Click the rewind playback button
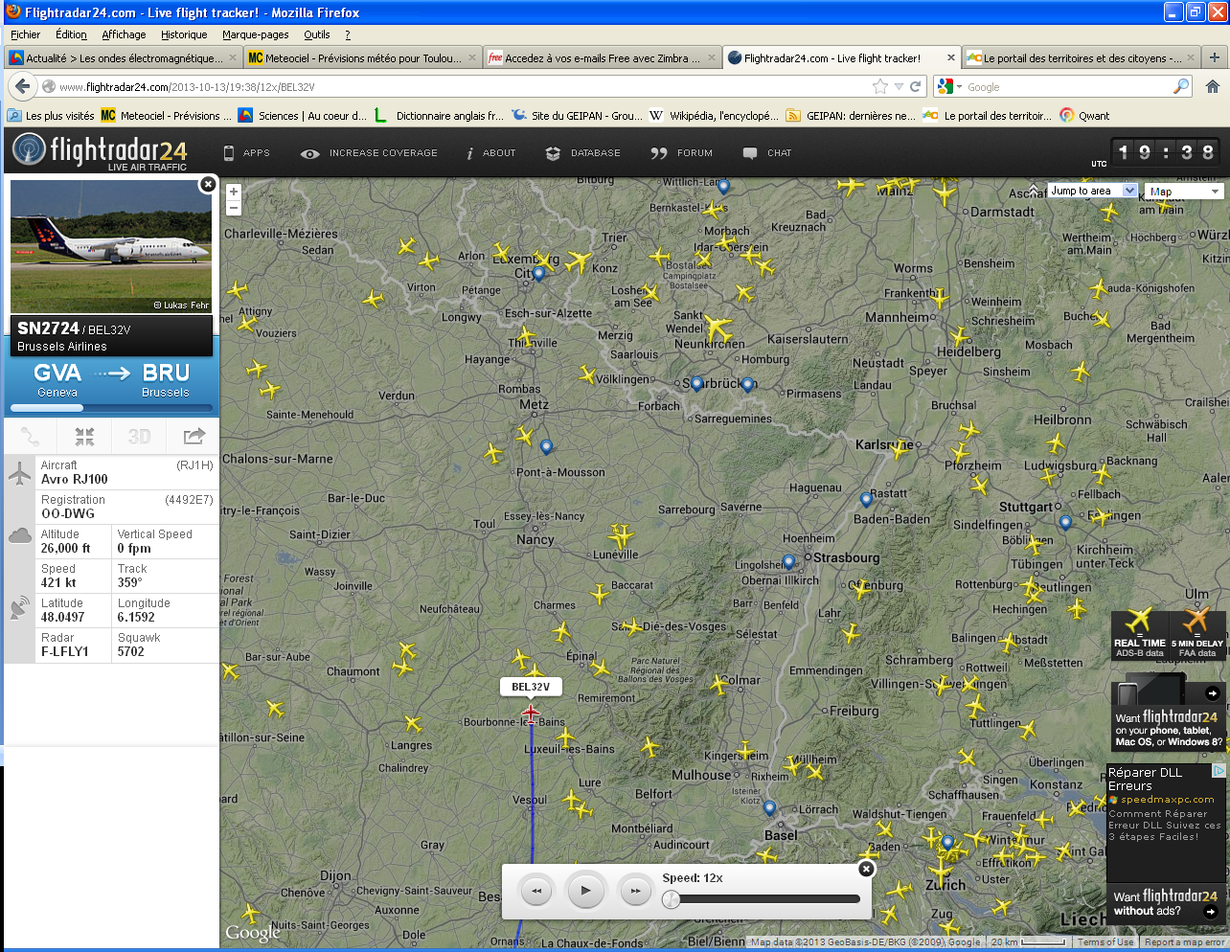This screenshot has height=952, width=1230. point(536,891)
